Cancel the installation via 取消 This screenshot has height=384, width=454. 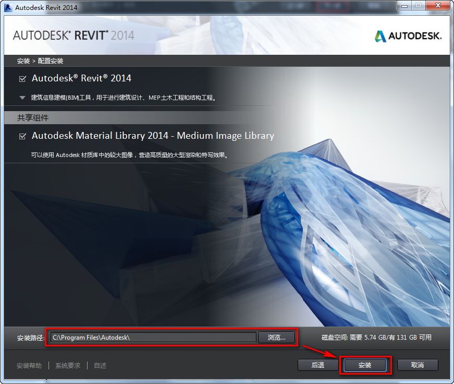pos(418,365)
